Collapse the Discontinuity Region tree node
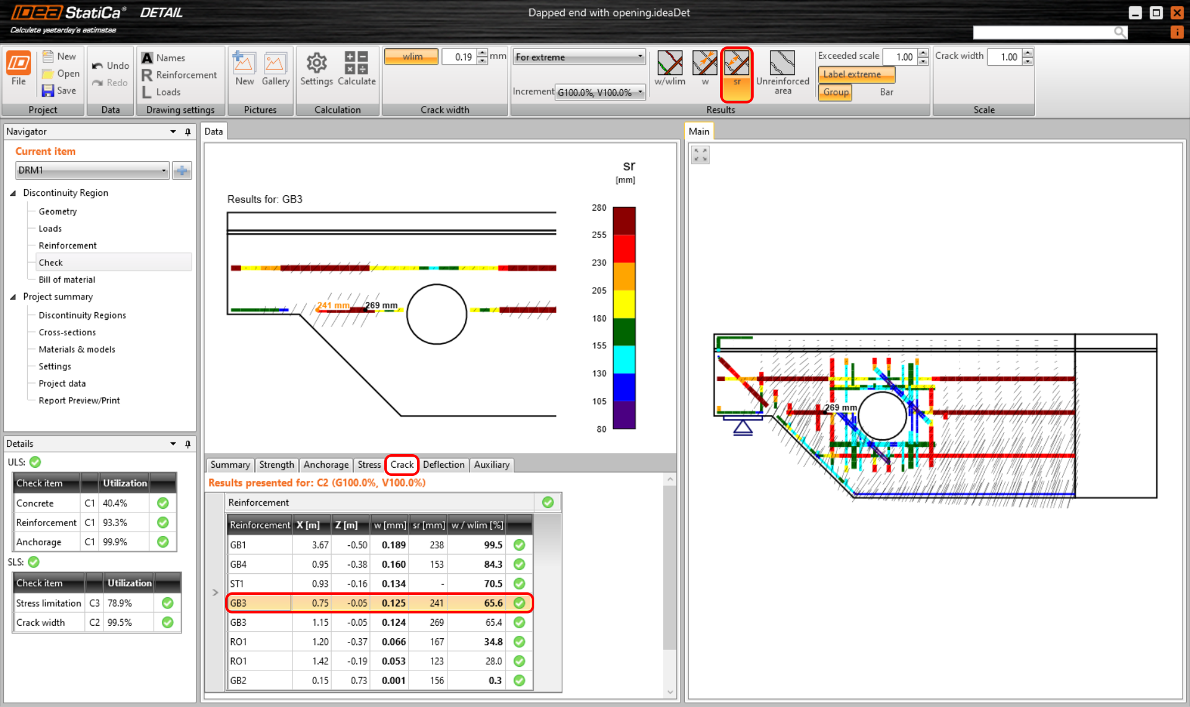This screenshot has width=1190, height=707. (x=13, y=193)
